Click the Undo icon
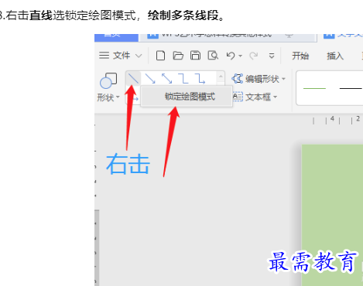The width and height of the screenshot is (363, 286). pos(231,56)
